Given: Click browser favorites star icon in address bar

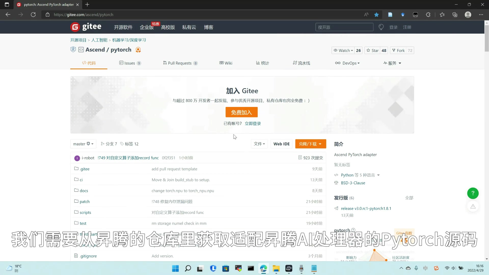Looking at the screenshot, I should click(x=376, y=15).
